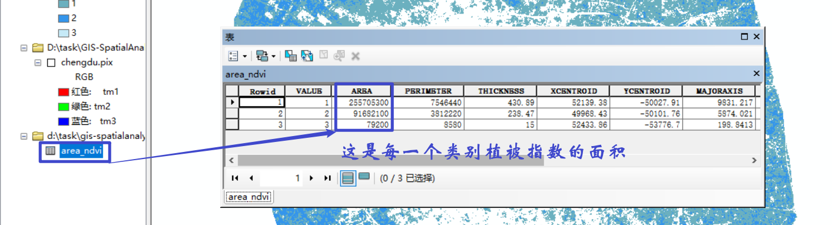Image resolution: width=832 pixels, height=225 pixels.
Task: Select row 1 via its row selector
Action: coord(233,102)
